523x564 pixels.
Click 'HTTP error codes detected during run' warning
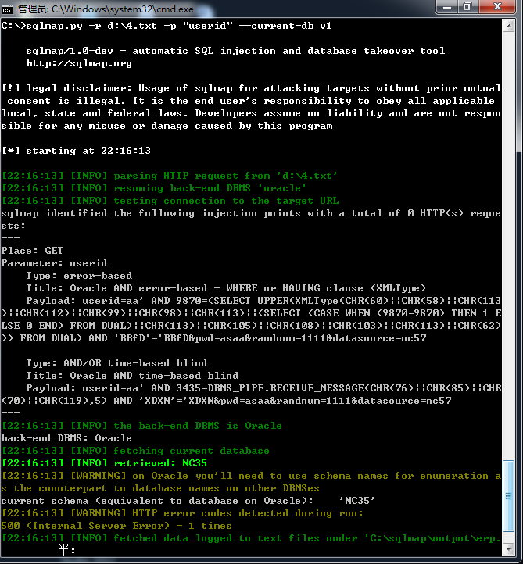[x=182, y=513]
